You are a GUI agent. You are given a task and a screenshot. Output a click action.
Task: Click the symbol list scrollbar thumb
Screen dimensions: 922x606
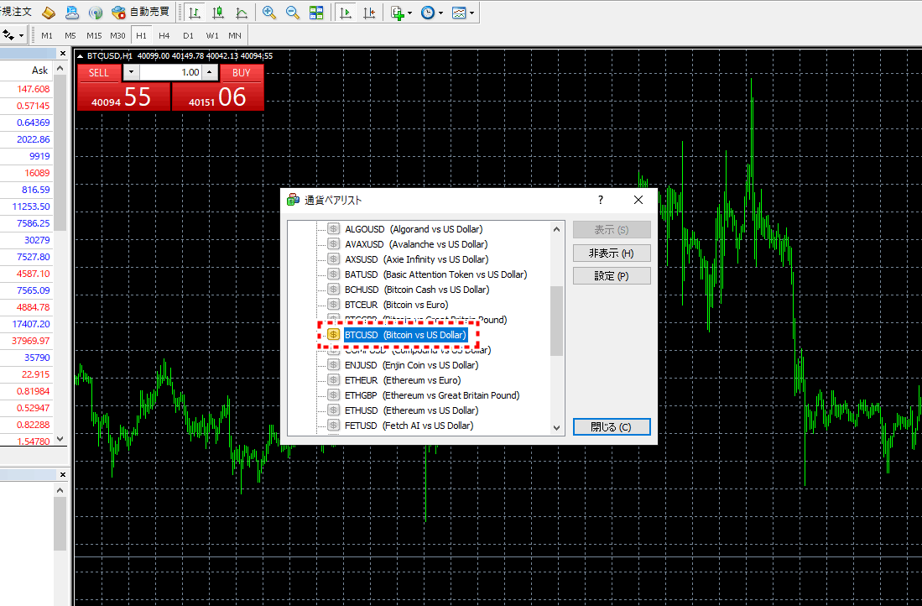(557, 321)
